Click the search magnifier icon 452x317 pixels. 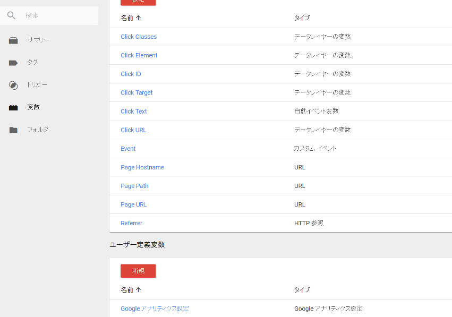point(11,15)
